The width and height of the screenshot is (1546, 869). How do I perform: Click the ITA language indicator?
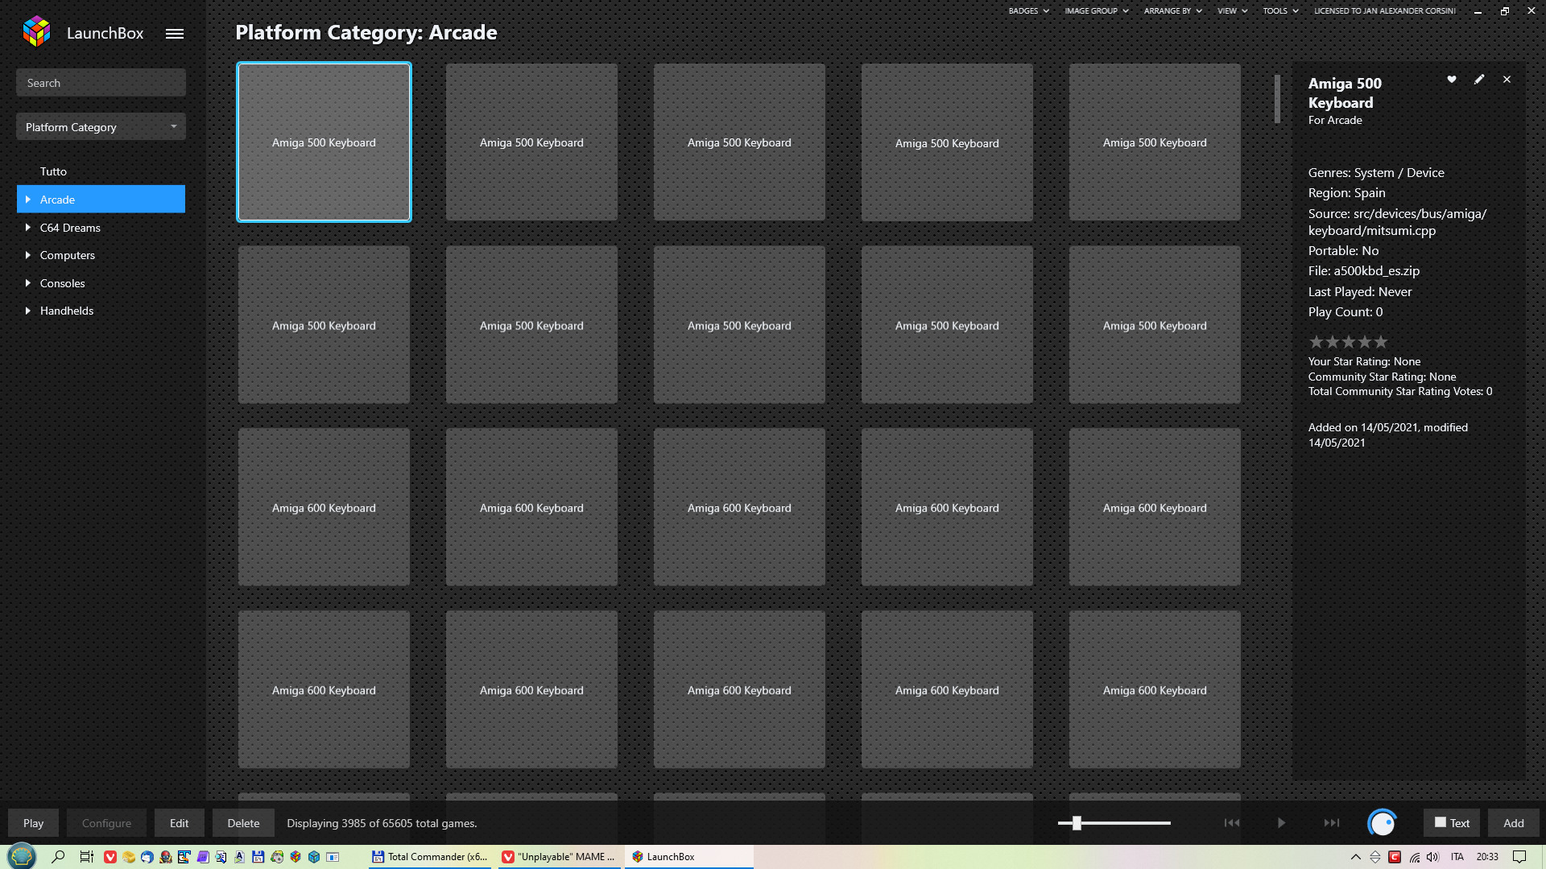[1457, 857]
